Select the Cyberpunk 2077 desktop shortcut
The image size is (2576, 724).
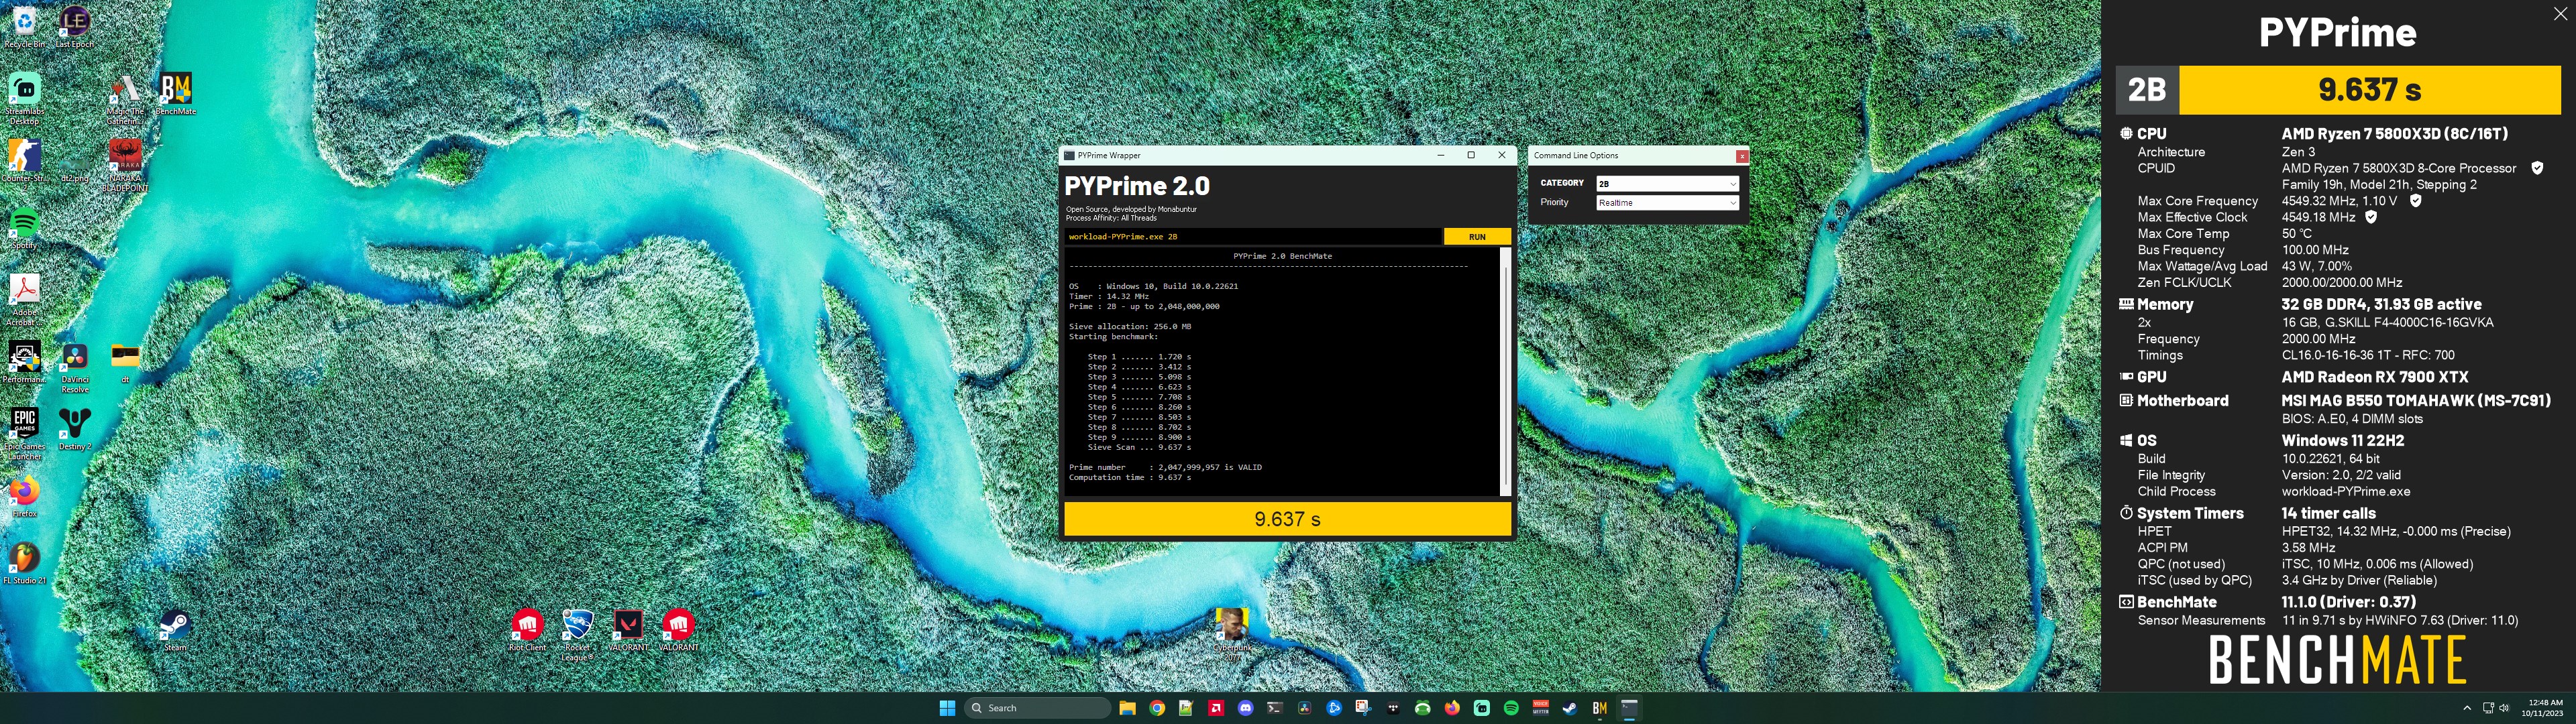[1231, 635]
